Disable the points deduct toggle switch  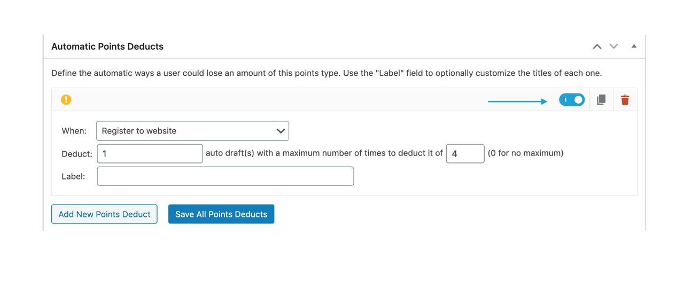572,100
